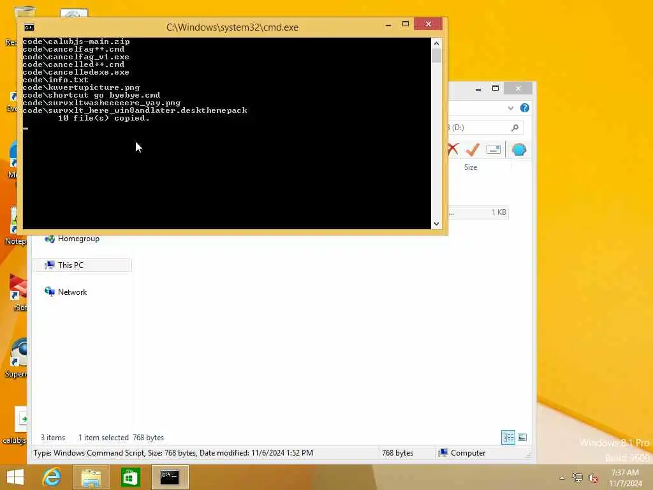Click the Homegroup icon in navigation pane
The image size is (653, 490).
pyautogui.click(x=50, y=239)
